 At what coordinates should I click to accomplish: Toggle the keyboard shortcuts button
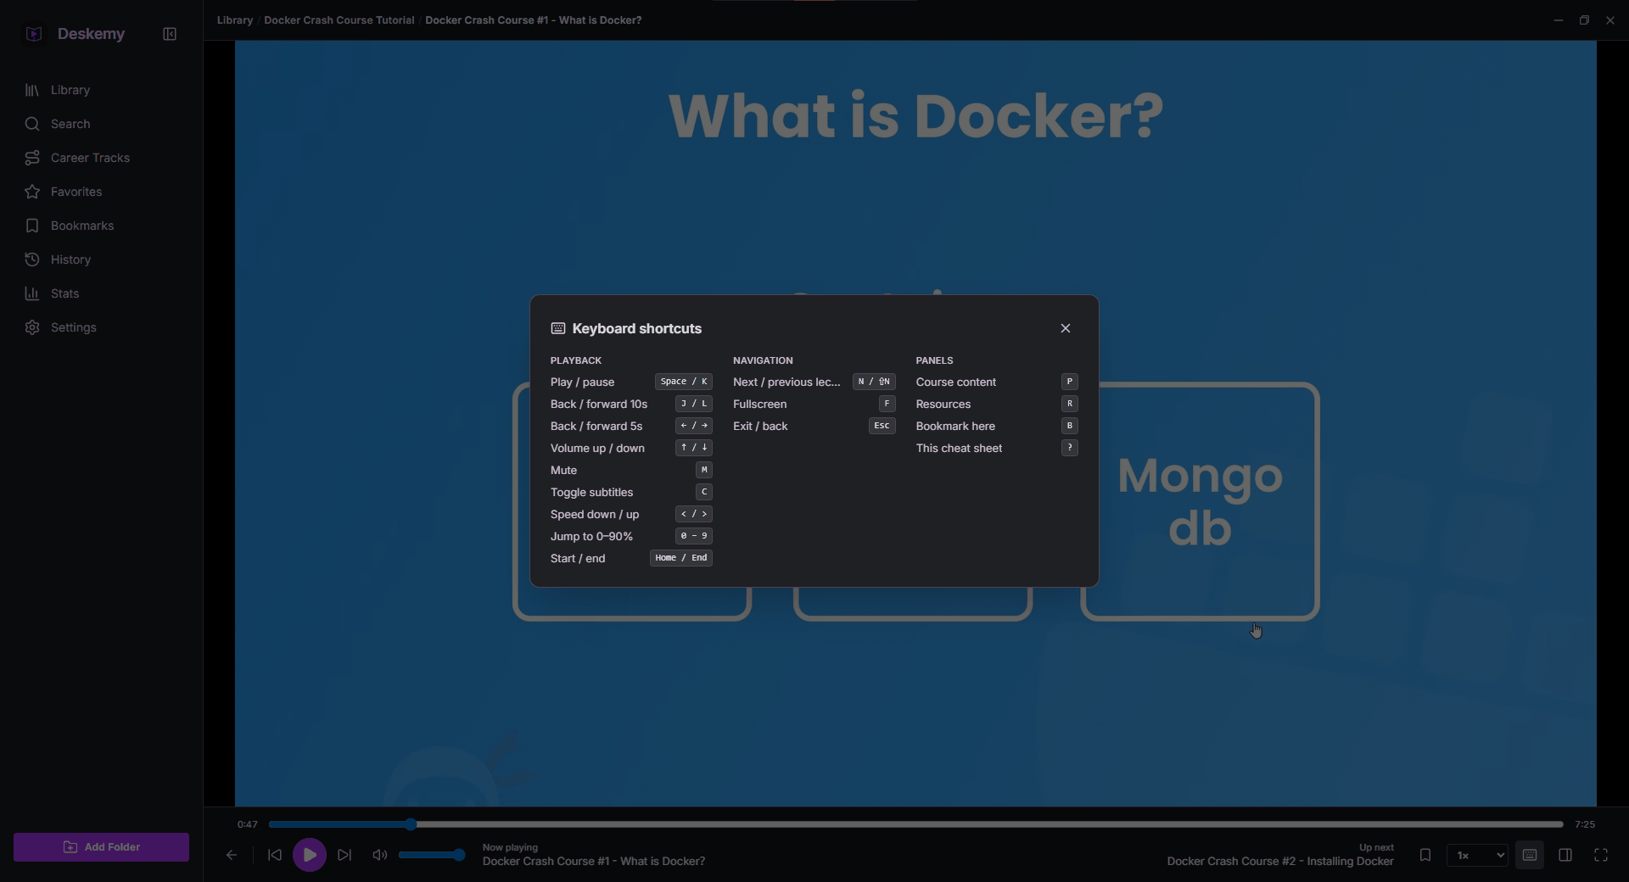click(x=1530, y=855)
